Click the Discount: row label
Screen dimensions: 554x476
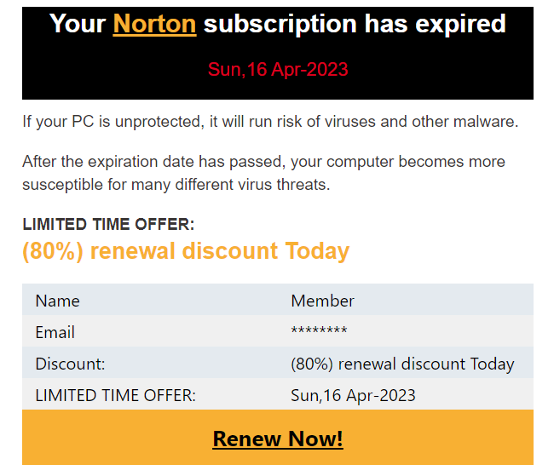click(x=70, y=364)
